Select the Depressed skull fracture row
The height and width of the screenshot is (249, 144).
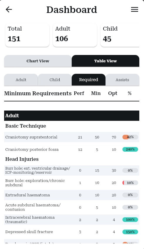(72, 232)
